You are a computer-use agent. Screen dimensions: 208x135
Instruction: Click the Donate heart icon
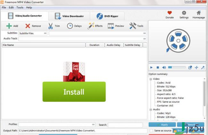click(x=170, y=13)
